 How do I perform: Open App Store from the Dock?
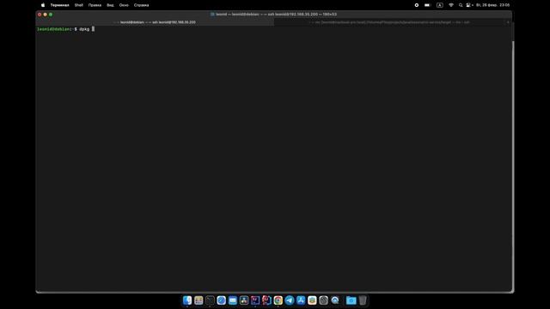click(301, 300)
